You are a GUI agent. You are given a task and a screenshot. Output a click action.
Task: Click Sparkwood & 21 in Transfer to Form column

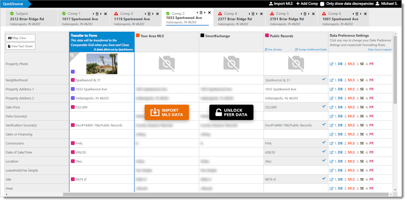click(x=88, y=80)
